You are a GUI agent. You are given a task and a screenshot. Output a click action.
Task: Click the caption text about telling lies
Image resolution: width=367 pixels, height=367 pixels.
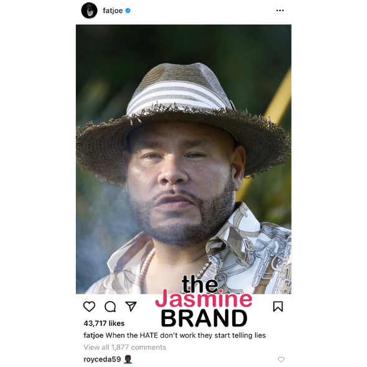pyautogui.click(x=185, y=335)
